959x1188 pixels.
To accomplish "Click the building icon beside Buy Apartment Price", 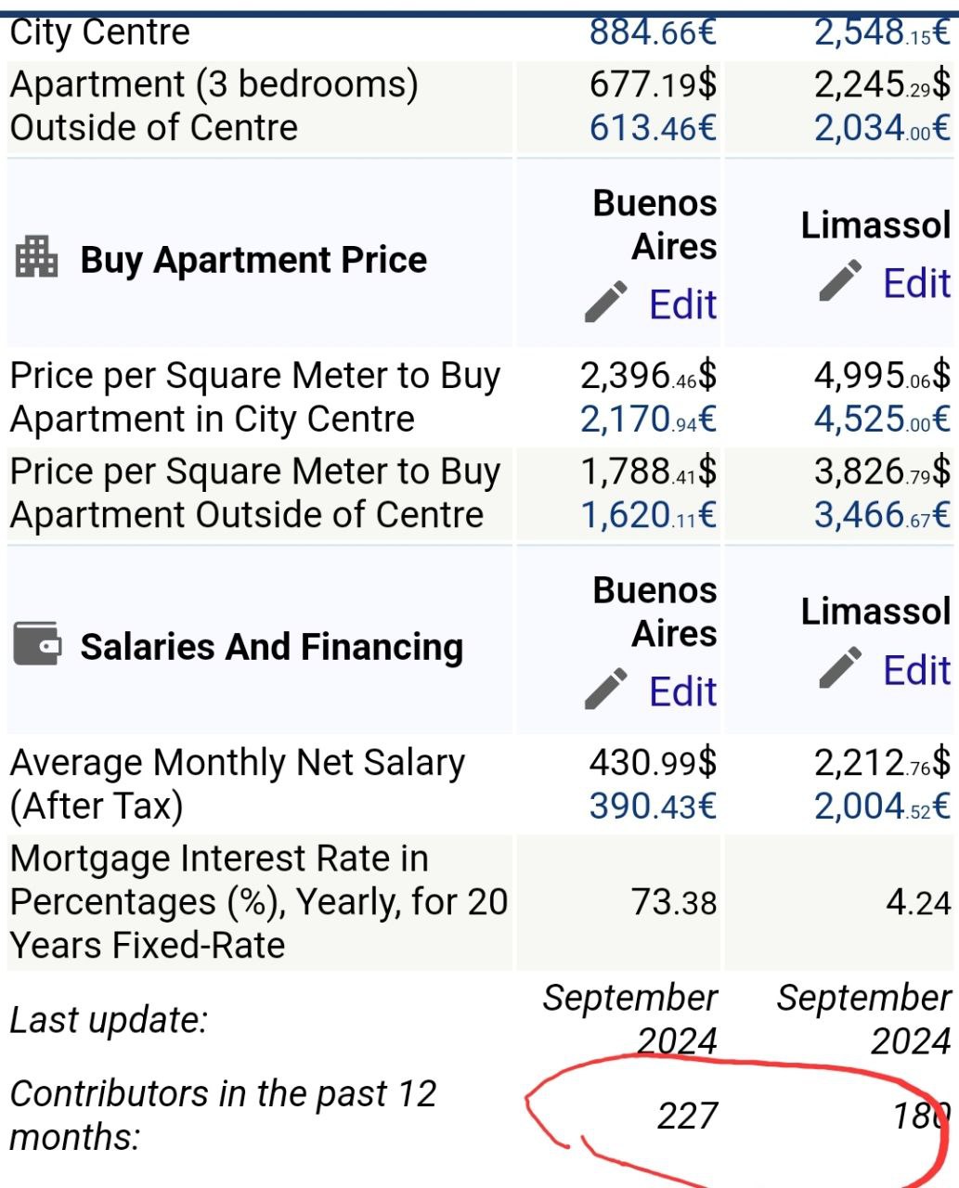I will pyautogui.click(x=36, y=257).
